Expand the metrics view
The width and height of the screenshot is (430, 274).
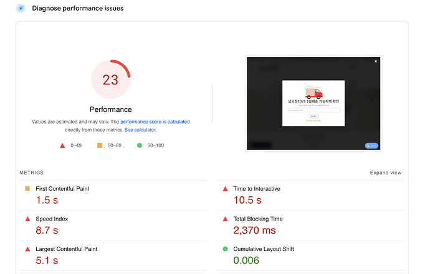pyautogui.click(x=385, y=173)
